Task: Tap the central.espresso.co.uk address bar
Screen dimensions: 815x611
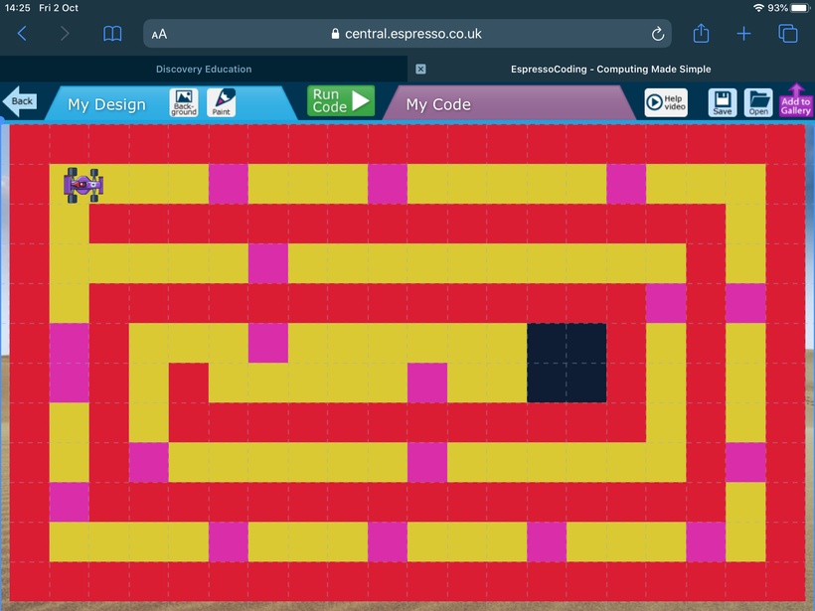Action: tap(407, 34)
